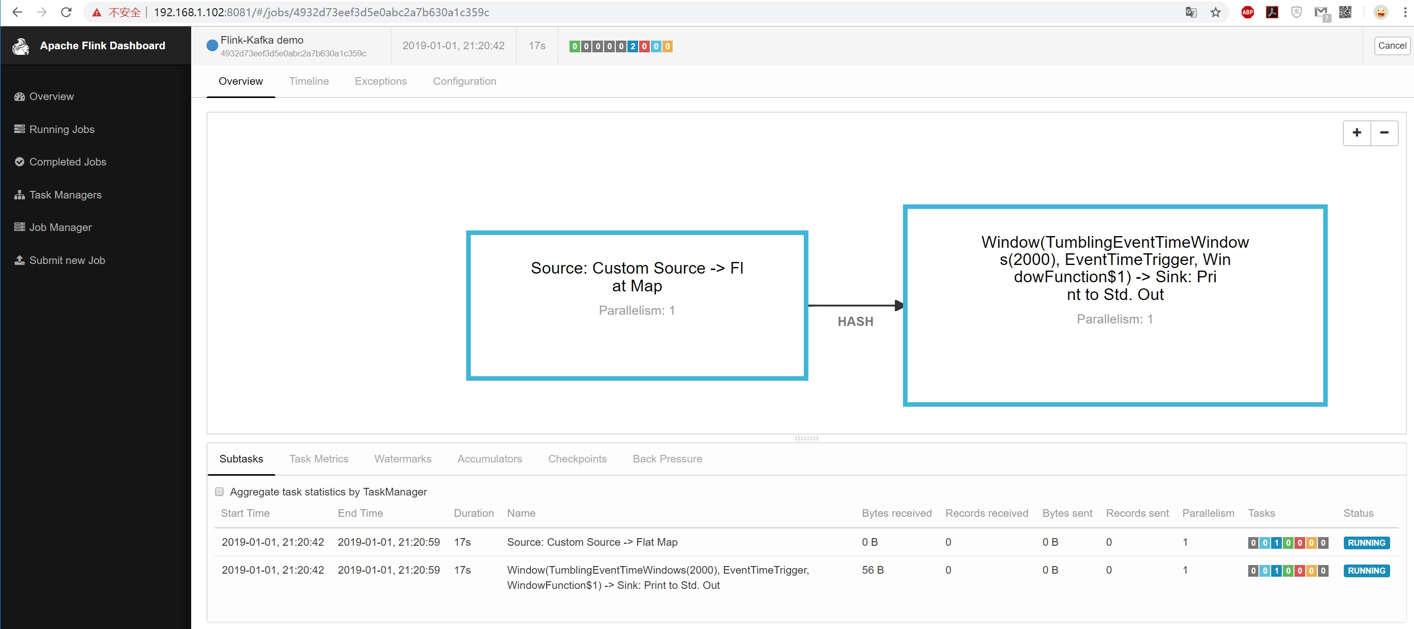Click the panel resize handle below graph
Screen dimensions: 1414x629
pyautogui.click(x=806, y=438)
